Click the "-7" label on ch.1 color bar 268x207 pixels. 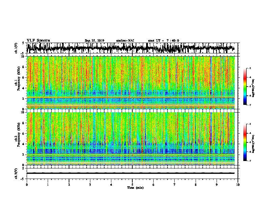(x=250, y=105)
